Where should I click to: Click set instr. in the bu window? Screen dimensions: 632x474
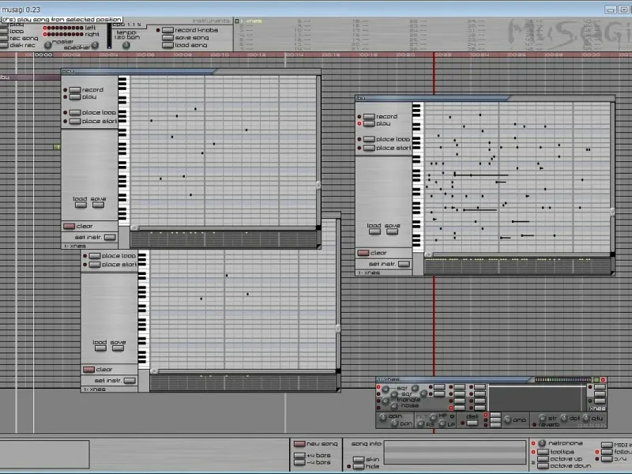(404, 264)
